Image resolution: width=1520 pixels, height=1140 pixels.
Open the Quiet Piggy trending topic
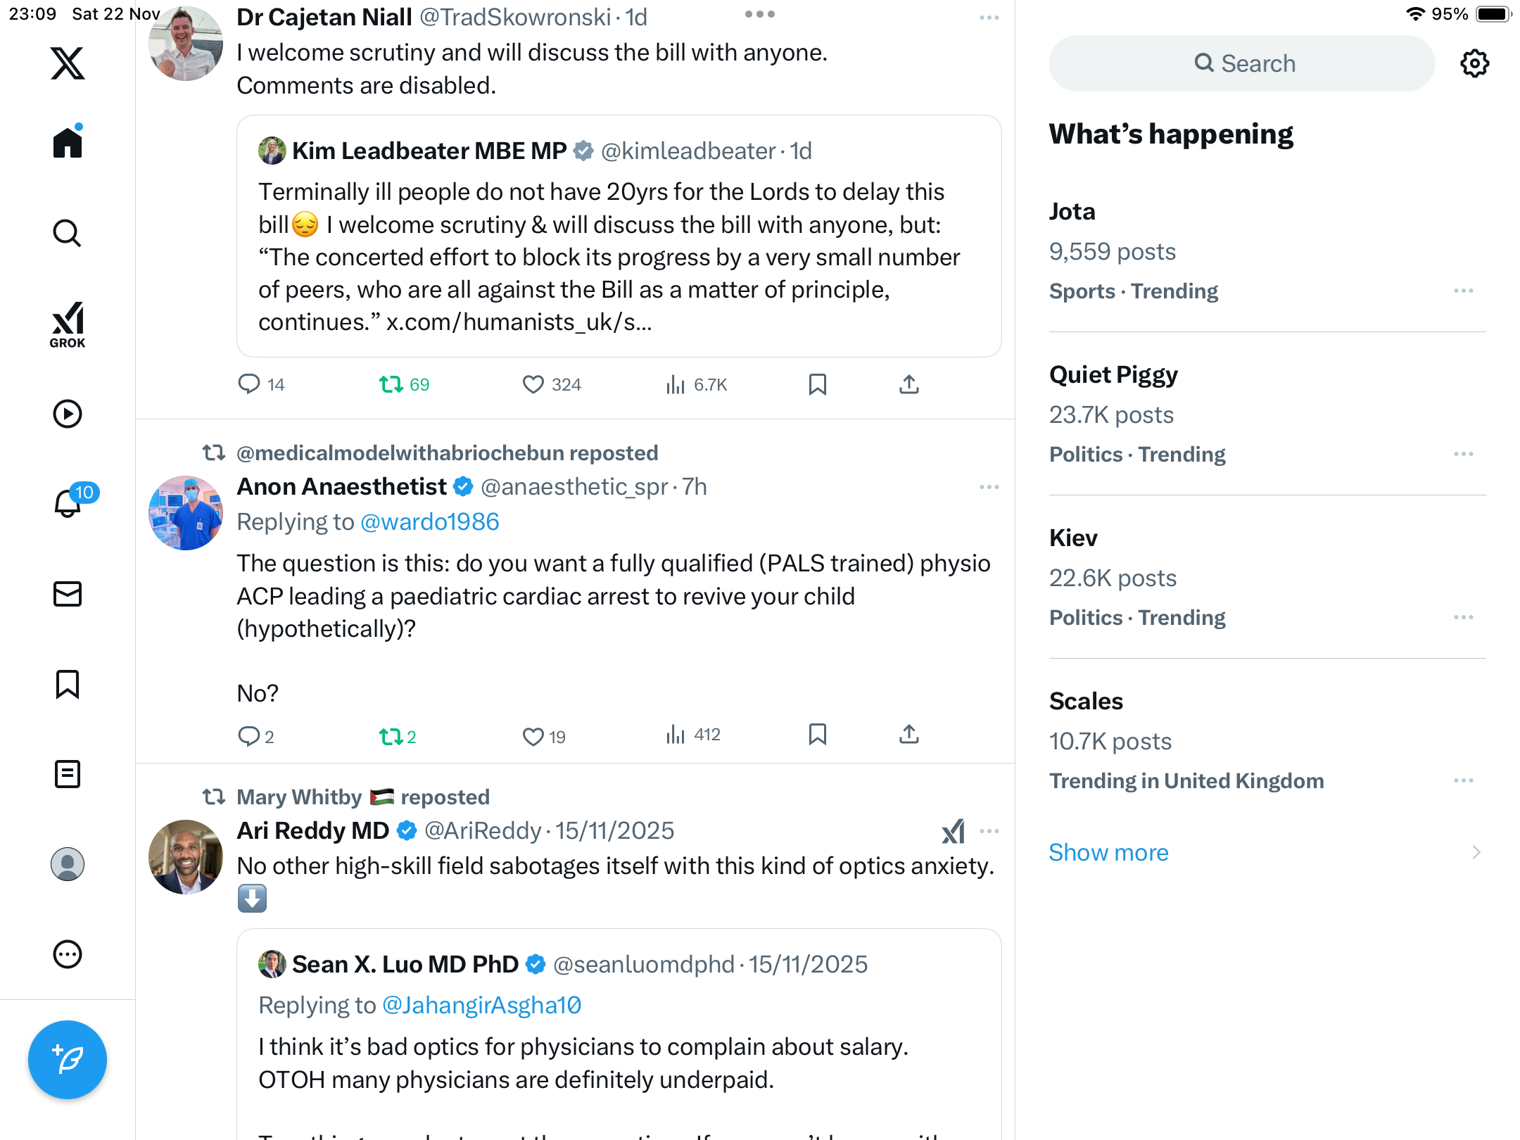point(1113,375)
